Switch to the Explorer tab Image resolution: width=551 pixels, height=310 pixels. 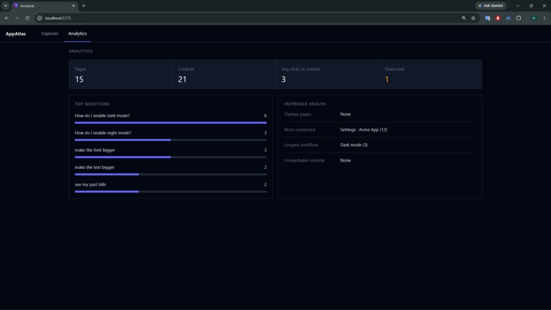coord(50,34)
